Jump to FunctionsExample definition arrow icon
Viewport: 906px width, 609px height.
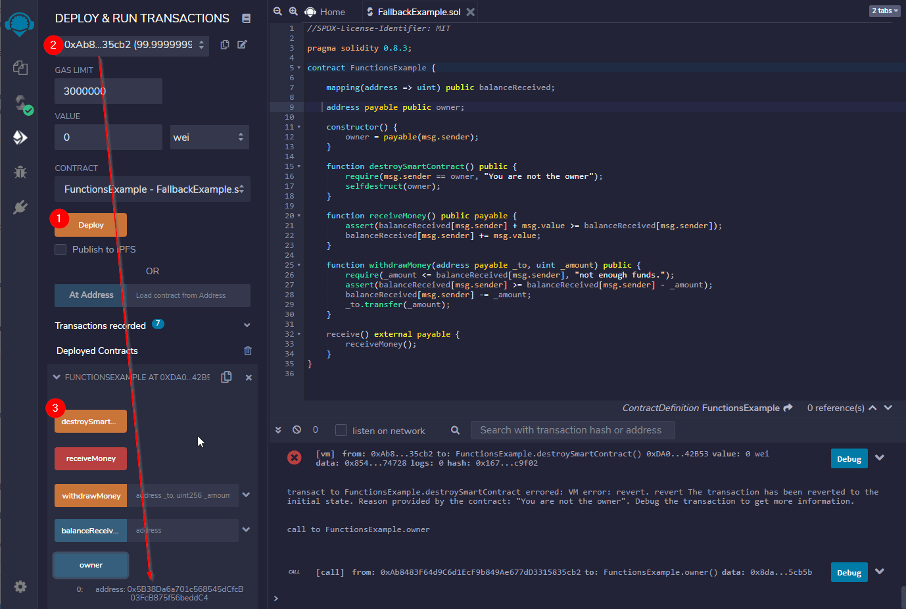(788, 408)
